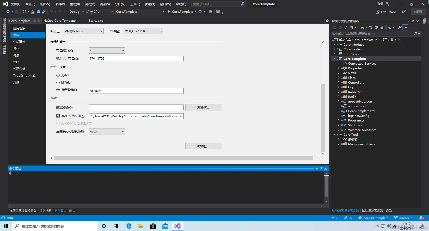Open the Any CPU solution platform dropdown
Image resolution: width=429 pixels, height=231 pixels.
click(x=100, y=12)
